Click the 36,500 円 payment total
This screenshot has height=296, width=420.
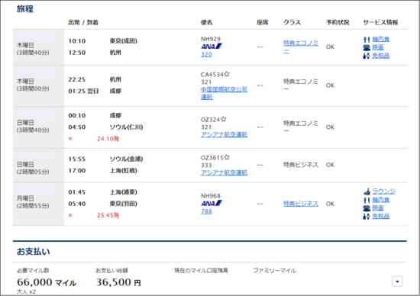[118, 282]
